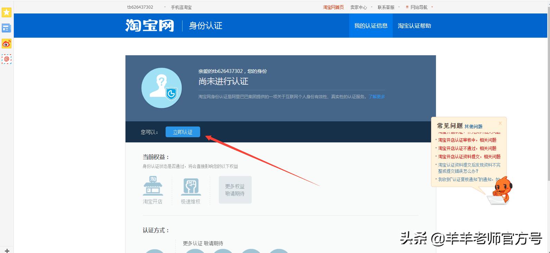Open 淘宝认证资料提交后发现资料不完整 question link

point(469,168)
